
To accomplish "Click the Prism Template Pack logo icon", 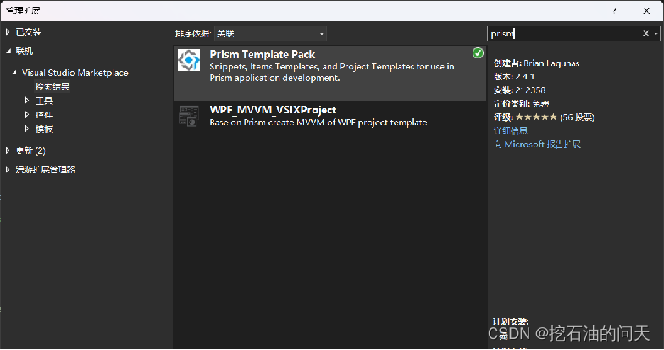I will pos(188,60).
